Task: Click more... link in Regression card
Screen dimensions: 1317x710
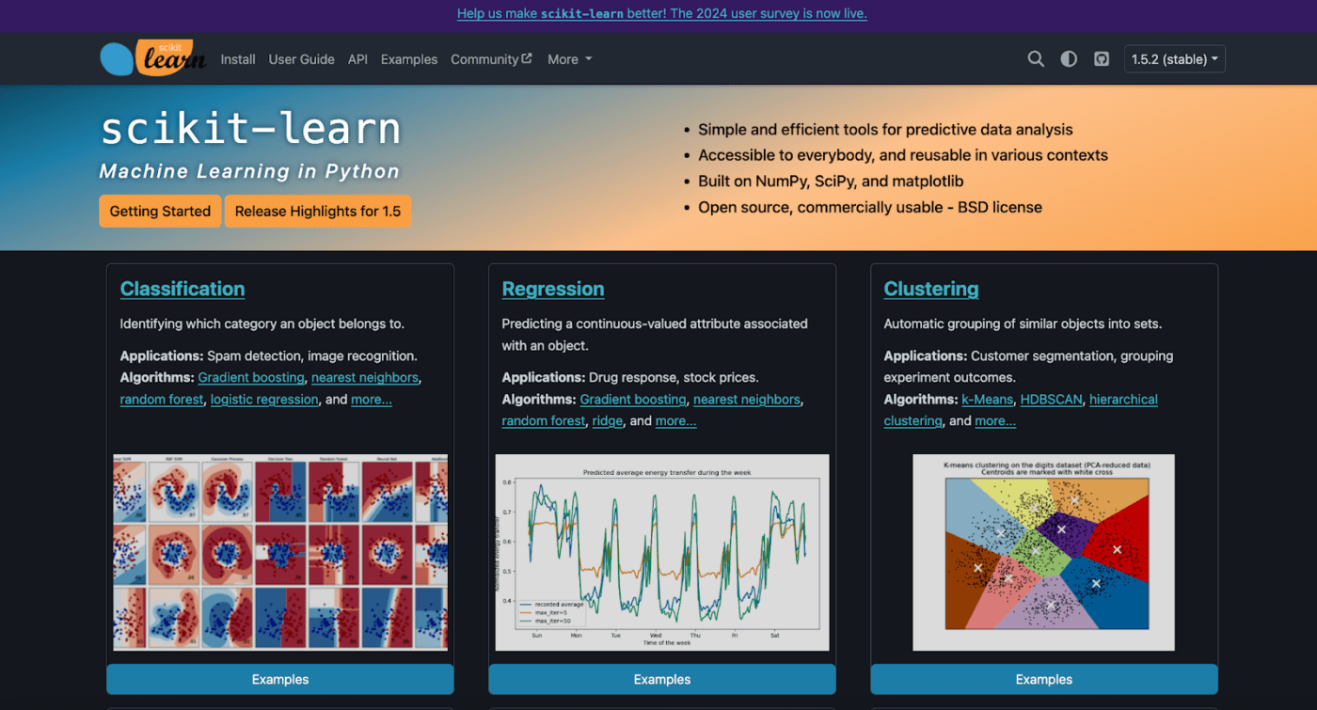Action: tap(676, 421)
